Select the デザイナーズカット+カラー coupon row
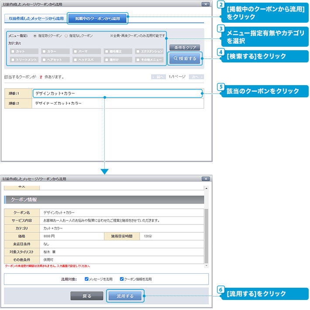The image size is (310, 310). pos(117,104)
